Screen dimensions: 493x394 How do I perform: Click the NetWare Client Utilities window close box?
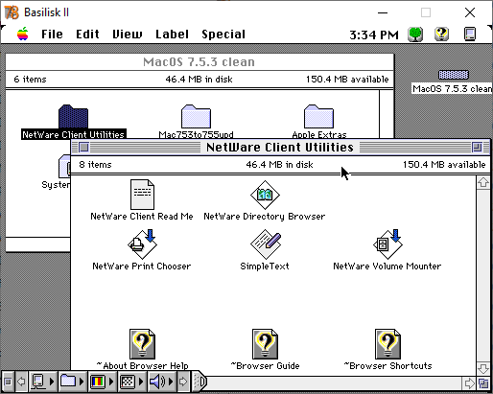point(84,148)
